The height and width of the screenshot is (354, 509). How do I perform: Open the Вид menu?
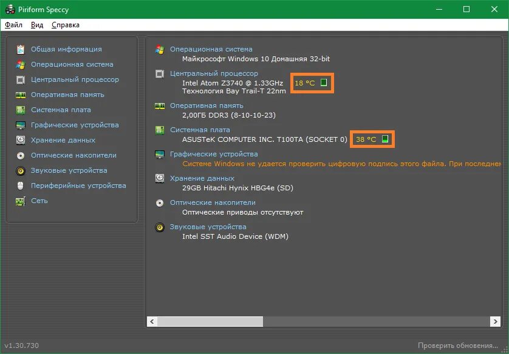click(x=37, y=25)
